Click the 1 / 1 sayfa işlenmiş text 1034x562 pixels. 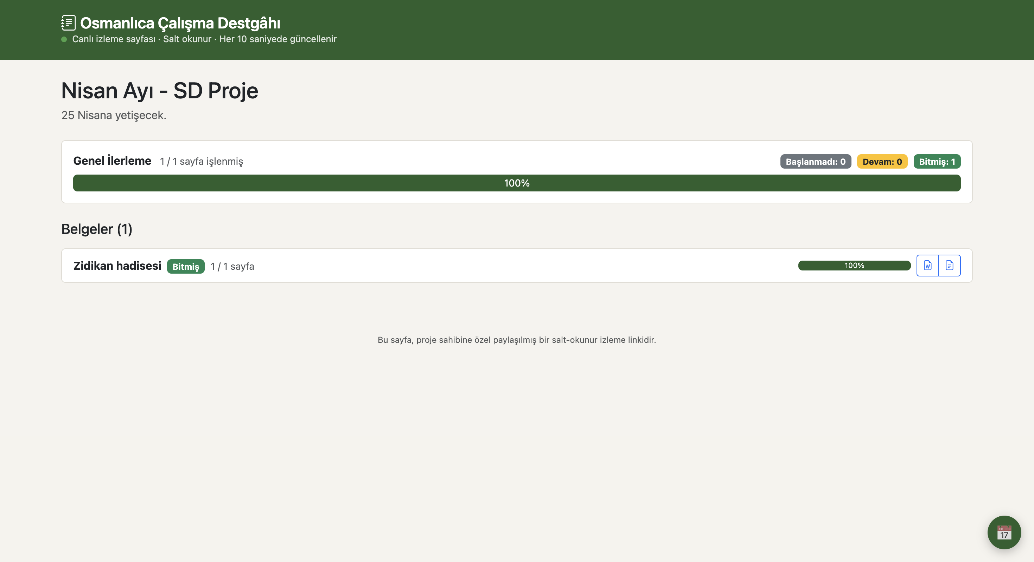point(201,161)
